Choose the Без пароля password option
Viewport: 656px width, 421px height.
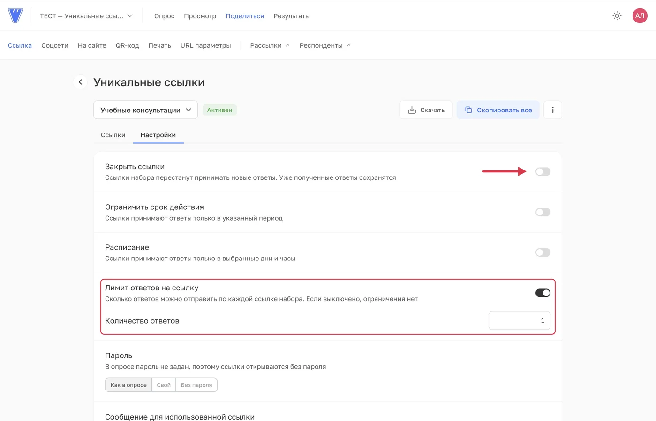point(196,385)
